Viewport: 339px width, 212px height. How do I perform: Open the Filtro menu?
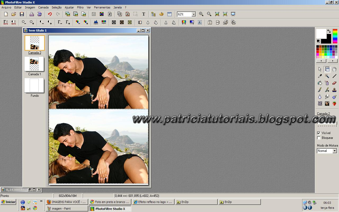click(x=80, y=7)
